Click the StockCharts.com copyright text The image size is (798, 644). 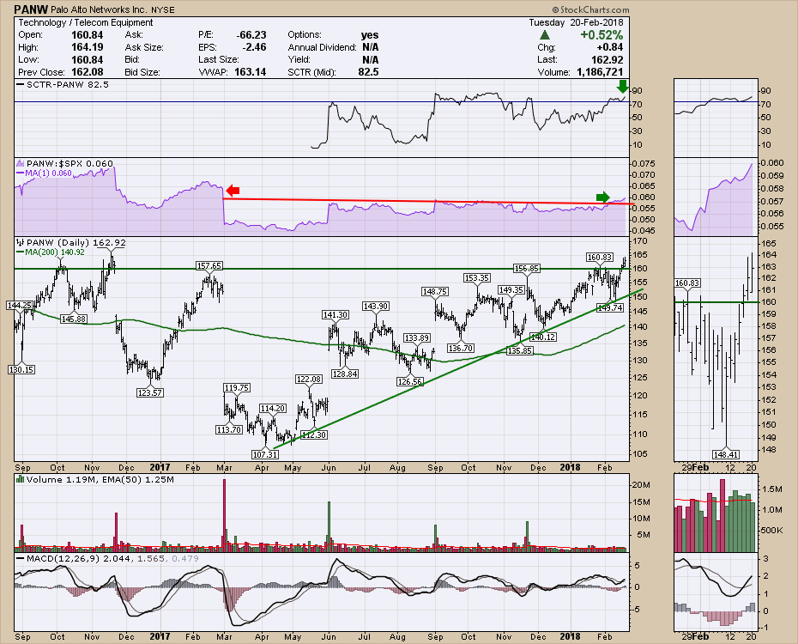click(590, 9)
